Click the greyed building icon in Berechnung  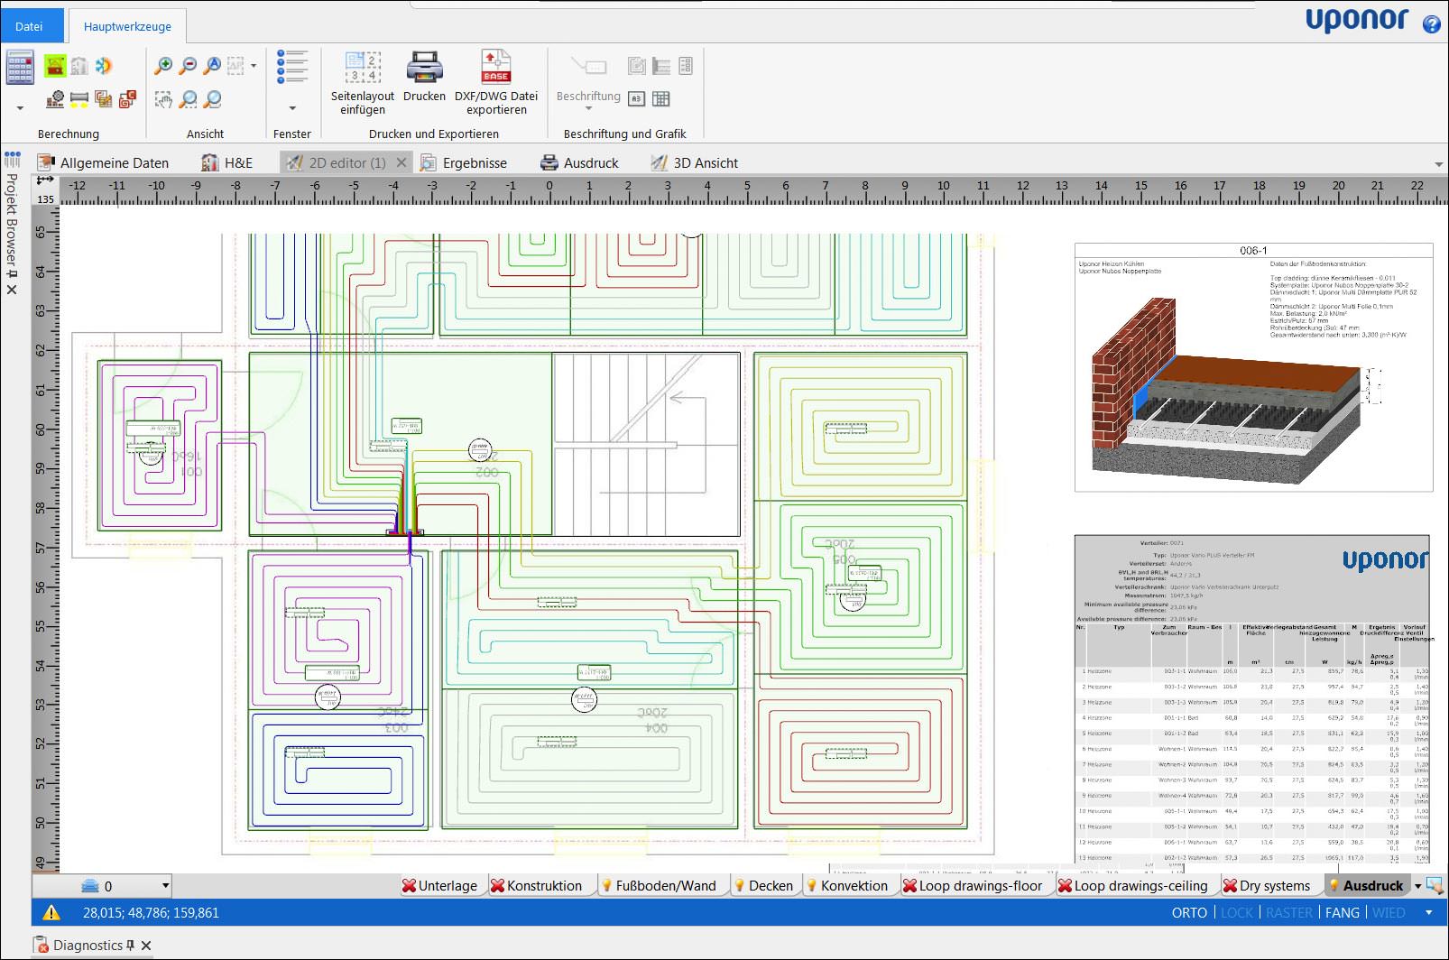(79, 66)
